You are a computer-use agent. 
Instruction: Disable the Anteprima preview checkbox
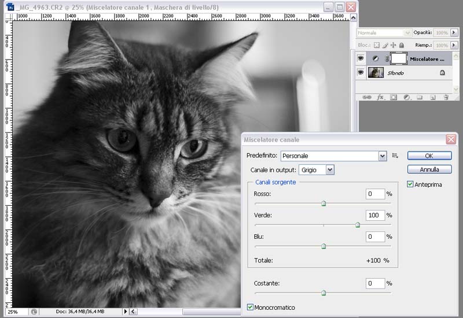coord(410,184)
